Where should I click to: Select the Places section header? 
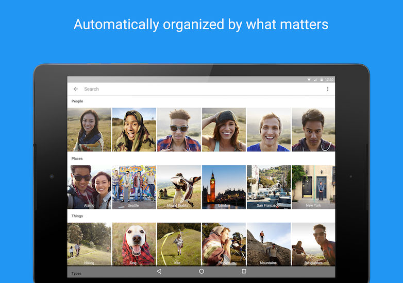(77, 158)
